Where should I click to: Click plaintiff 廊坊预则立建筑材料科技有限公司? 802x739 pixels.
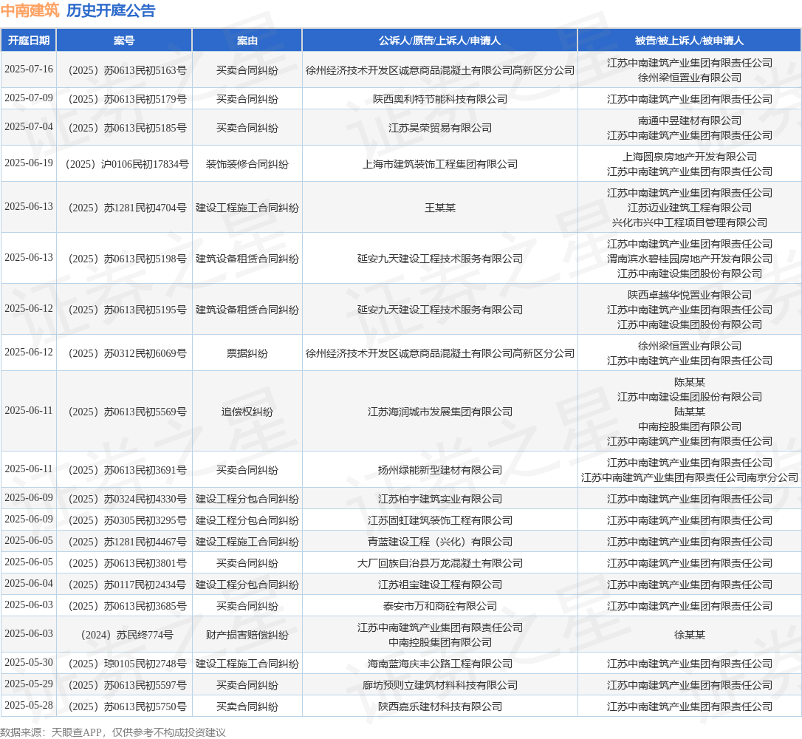pos(440,685)
